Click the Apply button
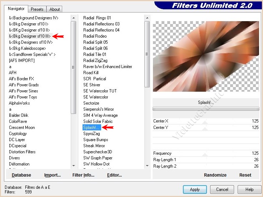Viewport: 263px width, 197px height. click(x=195, y=189)
